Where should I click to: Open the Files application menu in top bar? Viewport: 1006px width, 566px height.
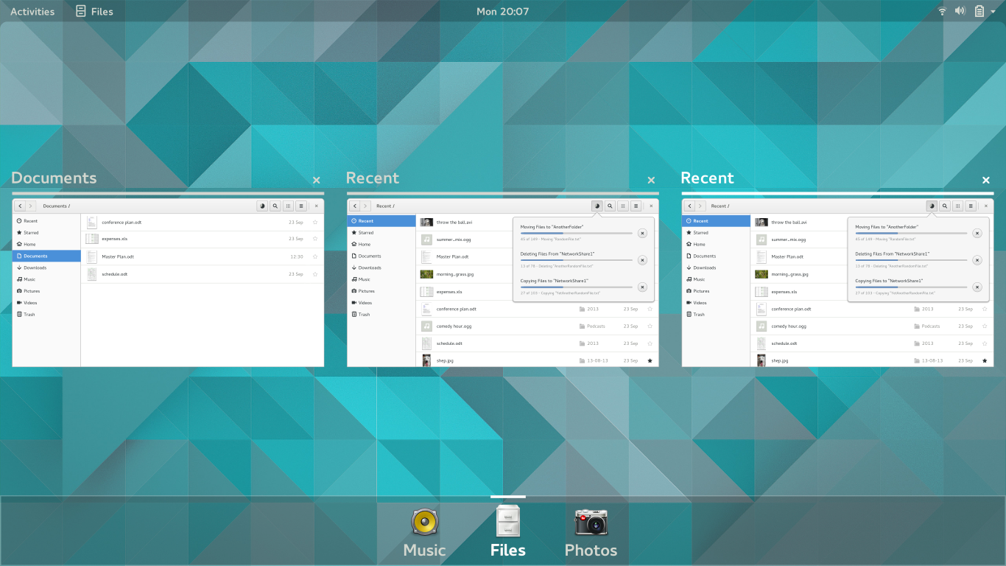95,11
